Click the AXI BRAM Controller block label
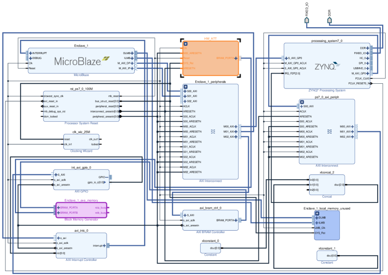This screenshot has height=275, width=388. (x=210, y=233)
